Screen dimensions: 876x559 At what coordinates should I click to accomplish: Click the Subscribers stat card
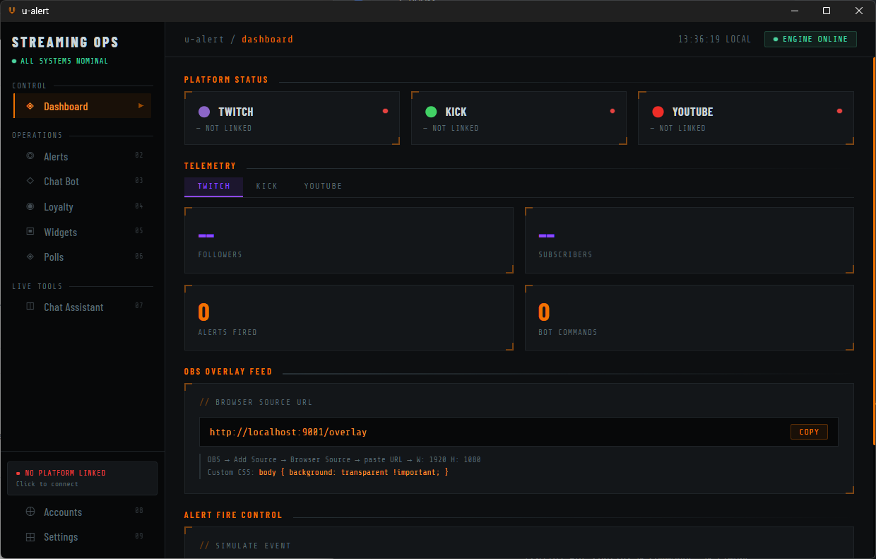[x=689, y=240]
